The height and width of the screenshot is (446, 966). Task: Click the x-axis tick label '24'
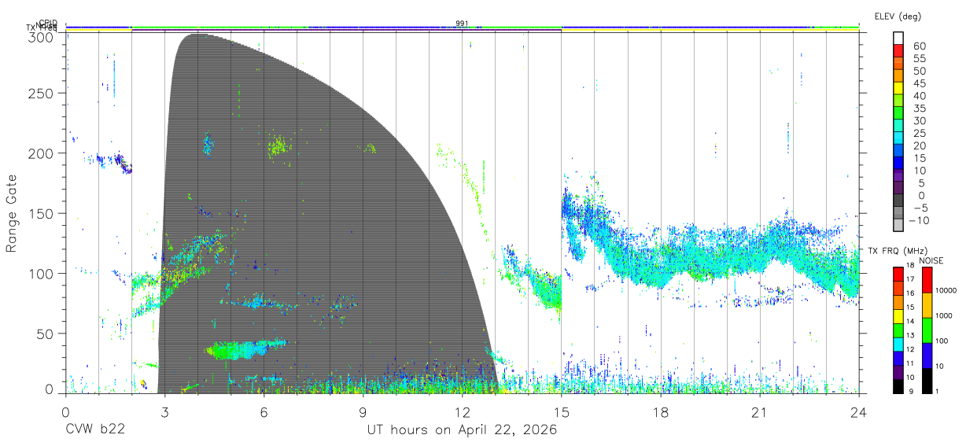coord(858,412)
